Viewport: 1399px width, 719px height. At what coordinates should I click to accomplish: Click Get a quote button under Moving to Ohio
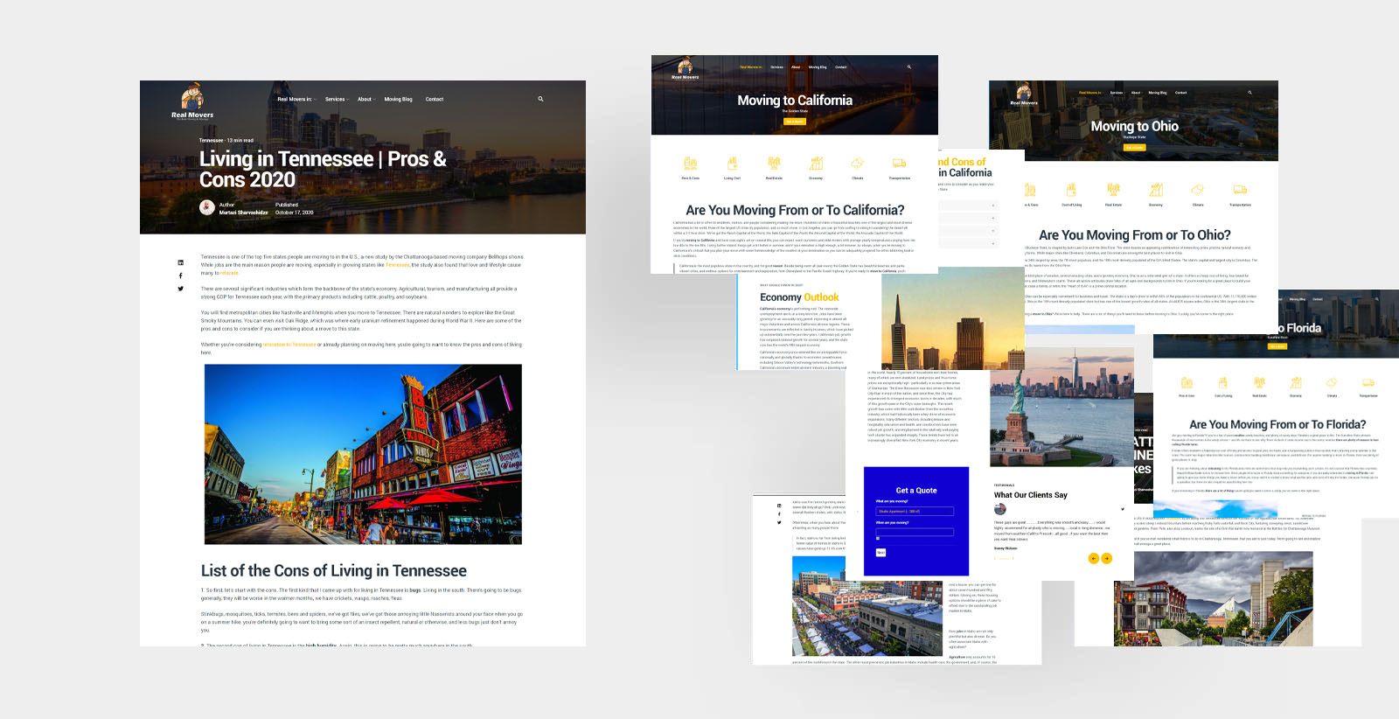(1134, 148)
